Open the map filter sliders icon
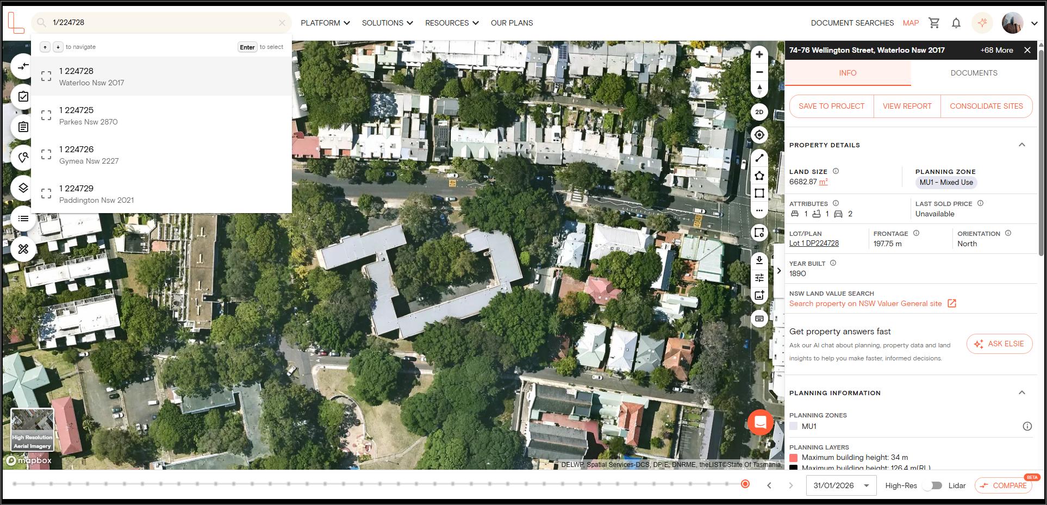The width and height of the screenshot is (1047, 505). click(759, 278)
